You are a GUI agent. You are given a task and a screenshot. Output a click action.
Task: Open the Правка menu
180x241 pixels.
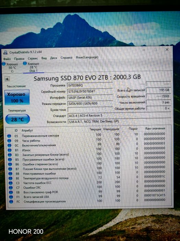point(19,59)
